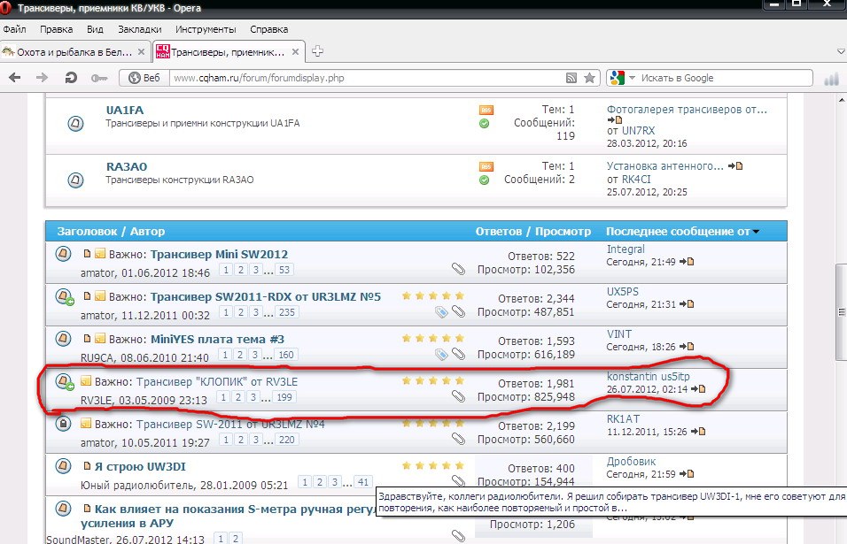
Task: Switch to the Охота и рыбалка tab
Action: (75, 50)
